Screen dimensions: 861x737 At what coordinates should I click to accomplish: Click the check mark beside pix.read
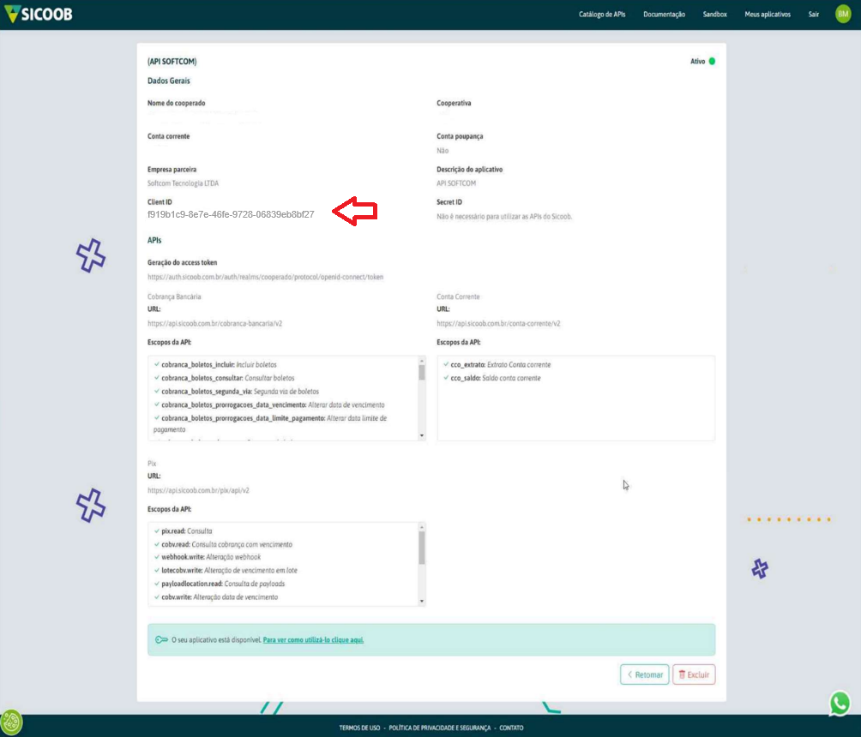156,530
